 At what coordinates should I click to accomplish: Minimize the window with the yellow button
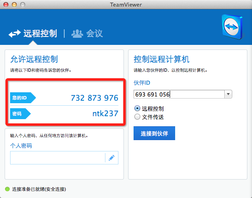point(14,4)
